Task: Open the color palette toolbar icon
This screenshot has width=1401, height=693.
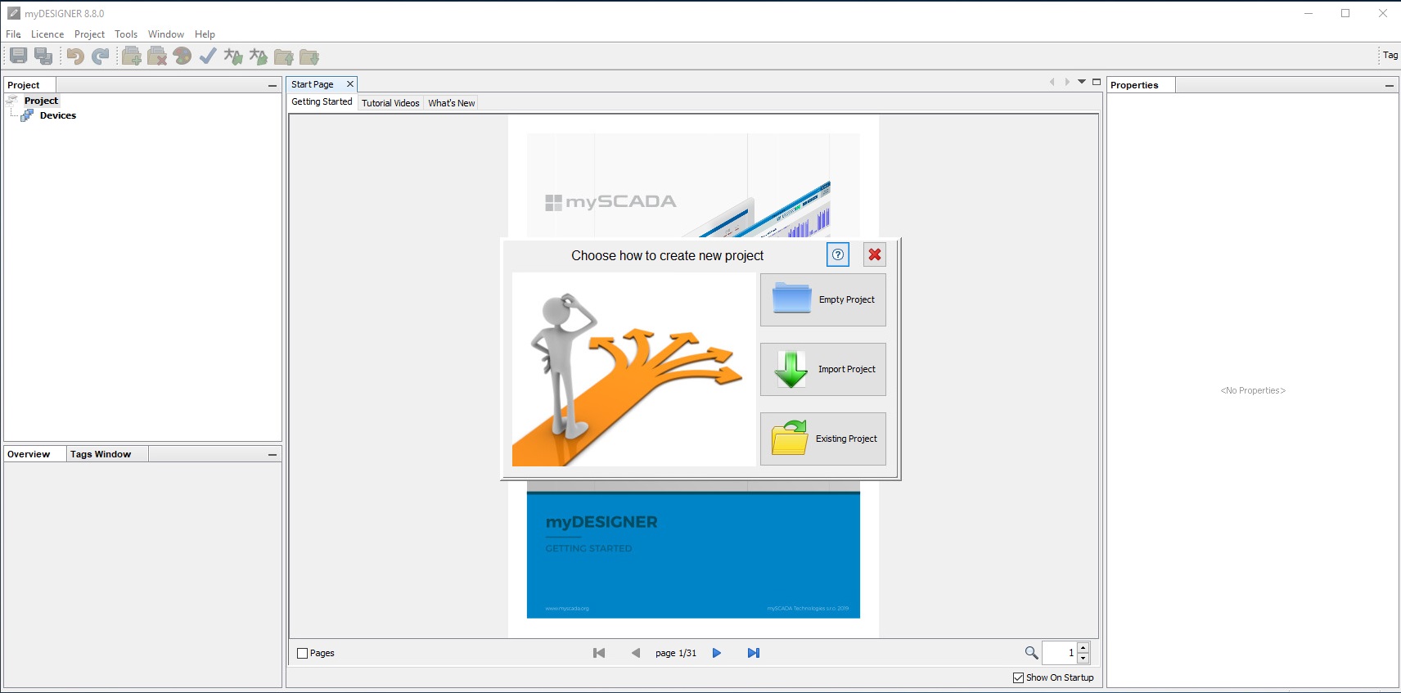Action: pyautogui.click(x=182, y=56)
